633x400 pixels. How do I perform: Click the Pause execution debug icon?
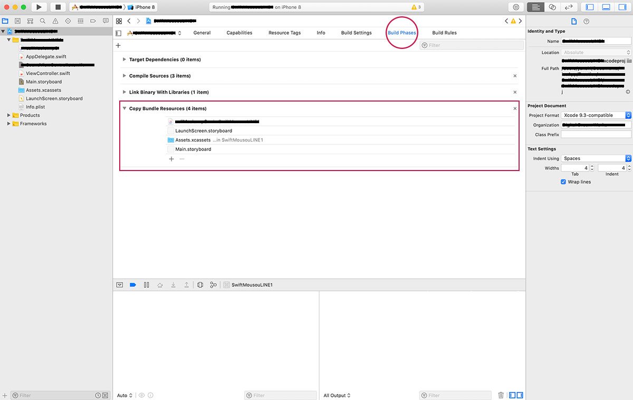point(147,285)
